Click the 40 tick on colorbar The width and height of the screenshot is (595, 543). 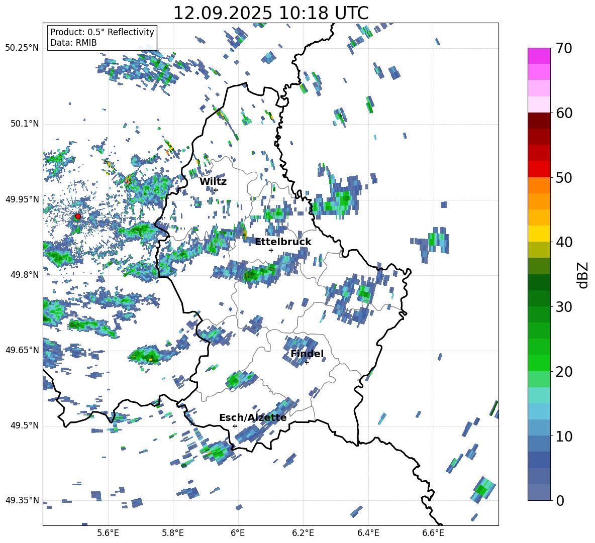click(563, 242)
